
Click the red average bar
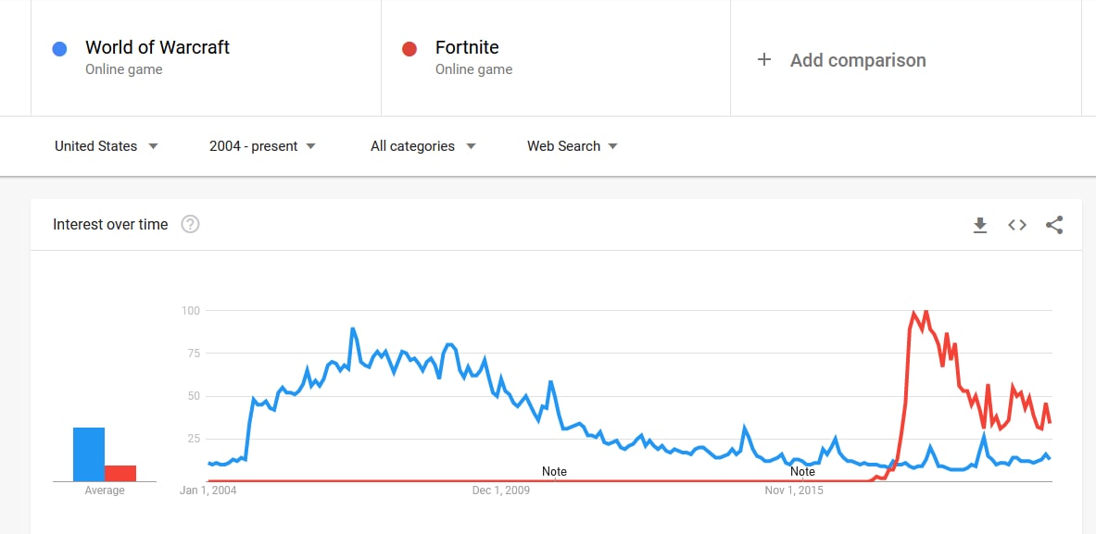[x=120, y=473]
